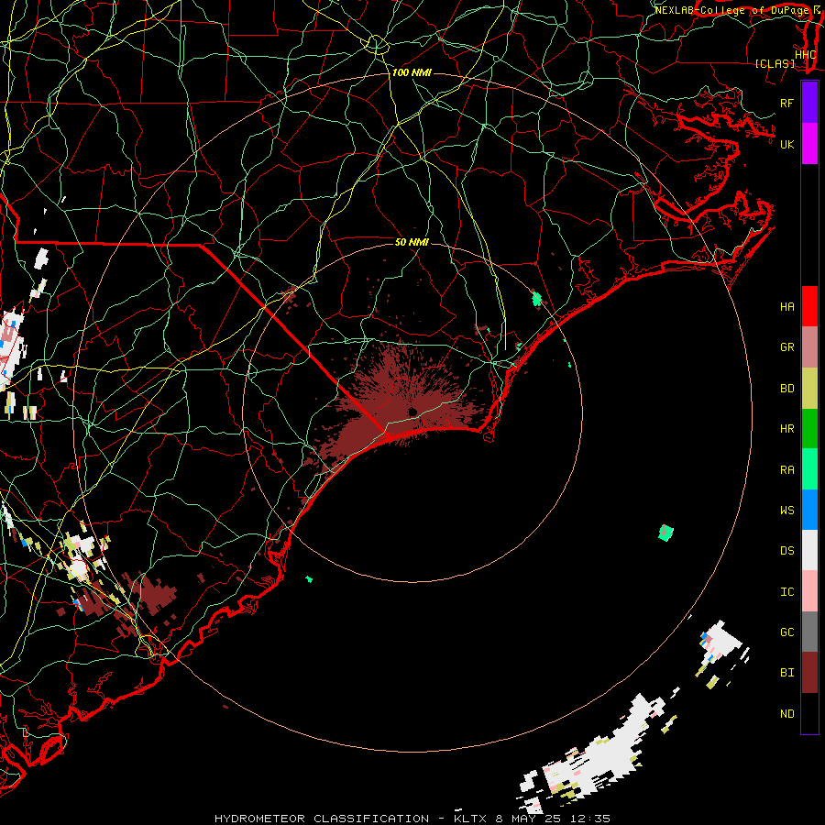Click the IC pink legend swatch
Viewport: 825px width, 825px height.
[809, 591]
